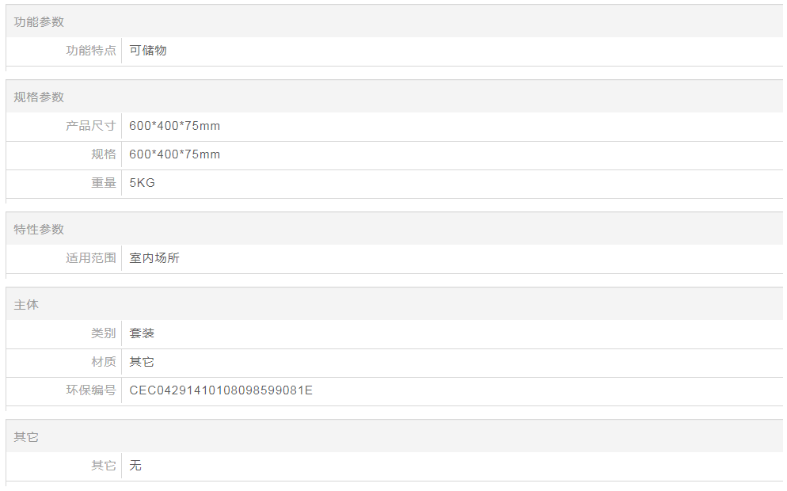Click the 室内场所 value text

click(154, 258)
